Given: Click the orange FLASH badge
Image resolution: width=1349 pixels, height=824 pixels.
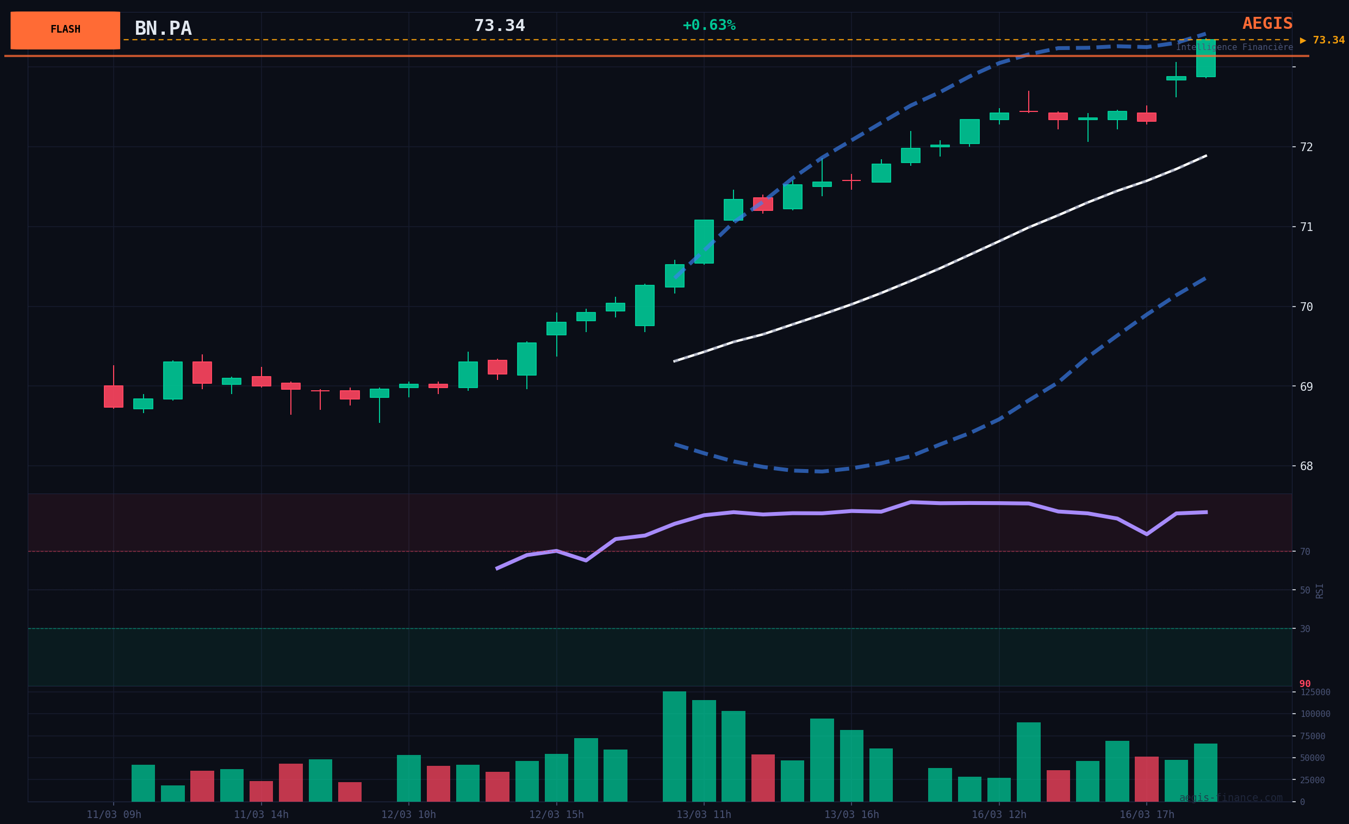Looking at the screenshot, I should [x=65, y=30].
